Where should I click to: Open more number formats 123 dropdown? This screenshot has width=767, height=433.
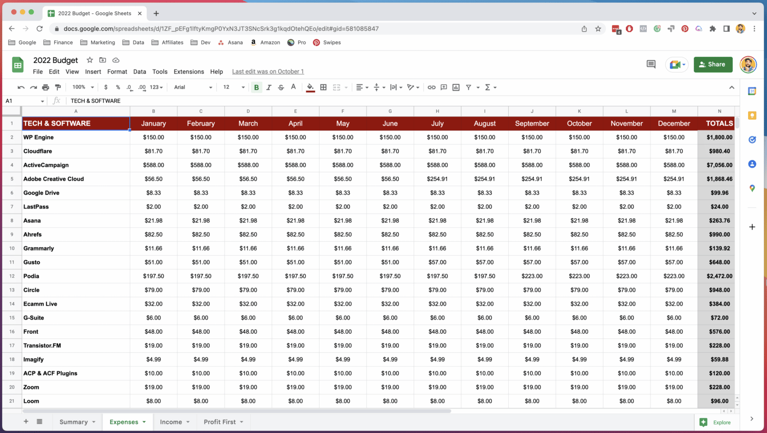point(156,87)
